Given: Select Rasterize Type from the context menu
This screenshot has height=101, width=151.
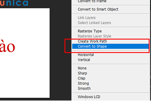Looking at the screenshot, I should click(x=90, y=31).
